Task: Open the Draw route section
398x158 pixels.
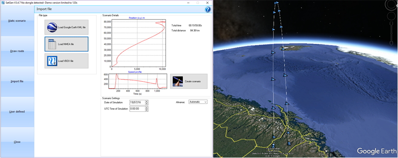Action: (x=17, y=51)
